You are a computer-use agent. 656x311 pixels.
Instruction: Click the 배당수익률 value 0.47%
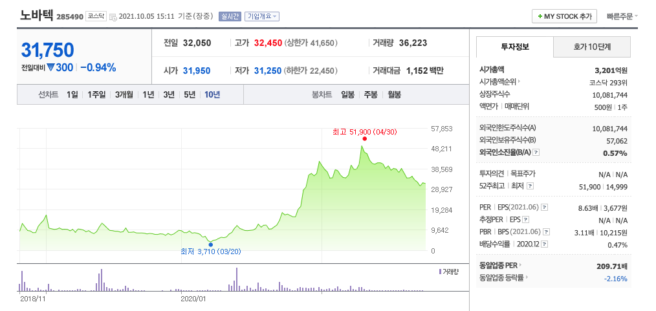(618, 245)
